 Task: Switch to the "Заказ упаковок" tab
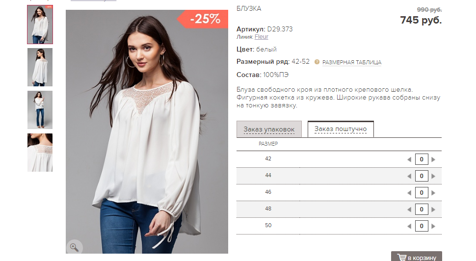pyautogui.click(x=269, y=130)
